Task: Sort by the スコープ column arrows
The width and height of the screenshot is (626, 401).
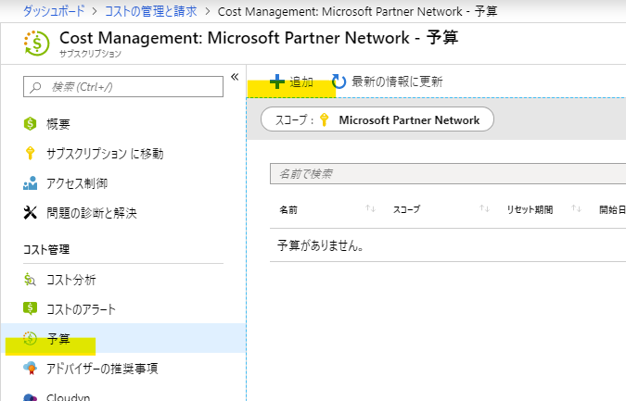Action: [x=484, y=208]
